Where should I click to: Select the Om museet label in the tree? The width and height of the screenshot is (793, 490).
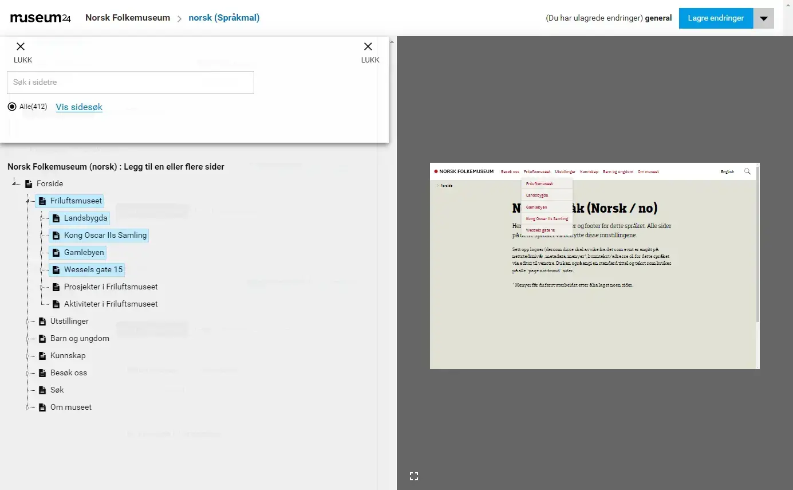point(71,407)
